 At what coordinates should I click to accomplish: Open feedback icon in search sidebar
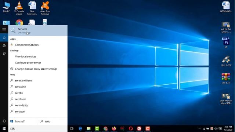click(x=4, y=54)
